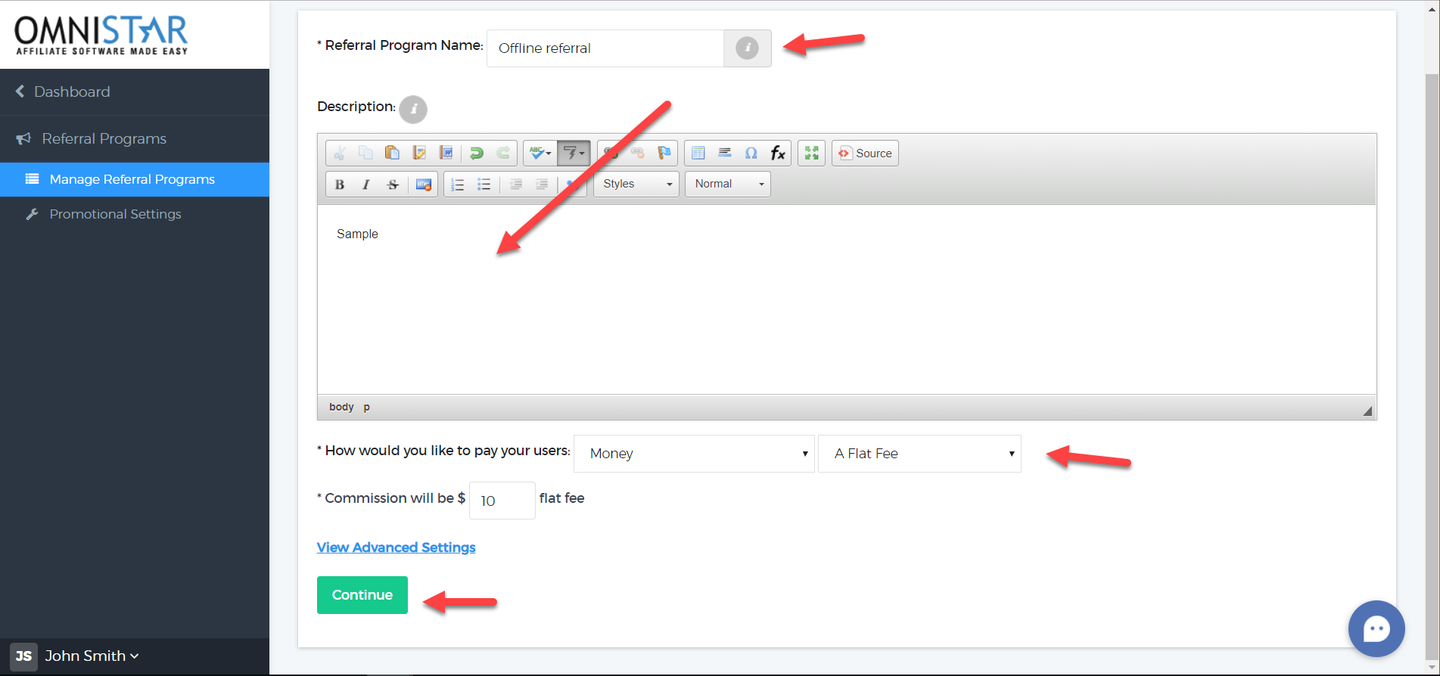Insert an anchor with flag icon
This screenshot has width=1440, height=676.
(664, 153)
